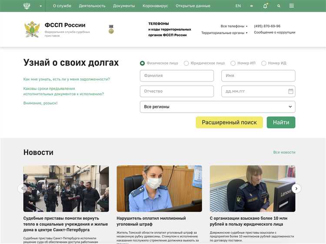Open the notifications bell icon
This screenshot has width=326, height=244.
(265, 6)
